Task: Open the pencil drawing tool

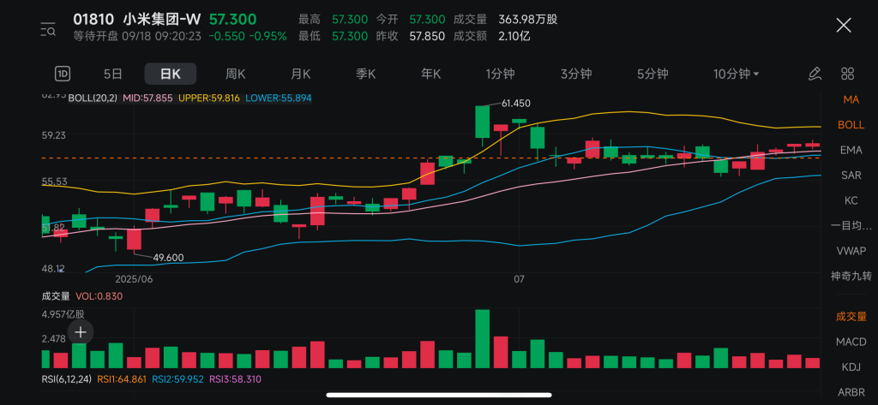Action: (815, 74)
